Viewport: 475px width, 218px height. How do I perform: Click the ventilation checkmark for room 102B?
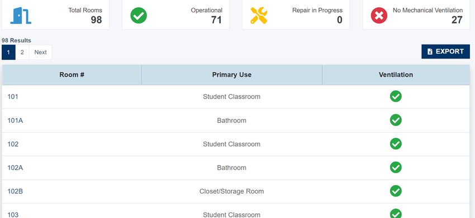point(396,191)
